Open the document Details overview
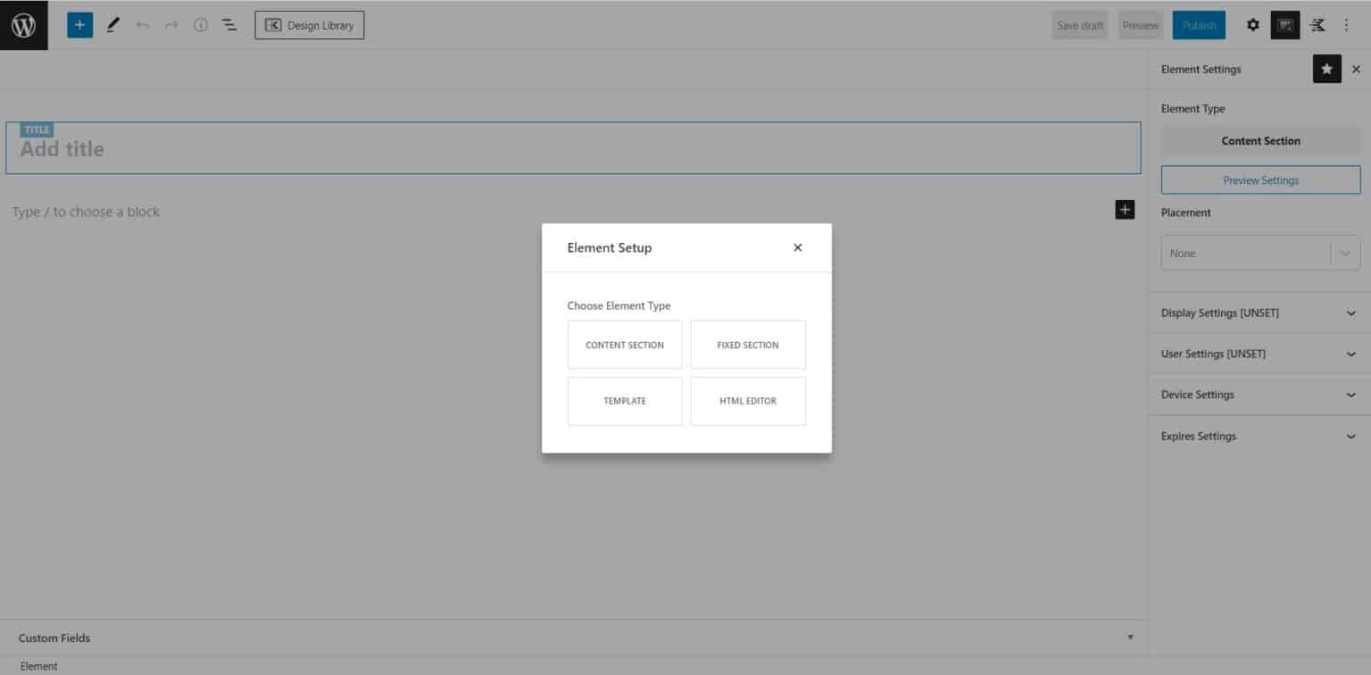Viewport: 1371px width, 675px height. 200,25
